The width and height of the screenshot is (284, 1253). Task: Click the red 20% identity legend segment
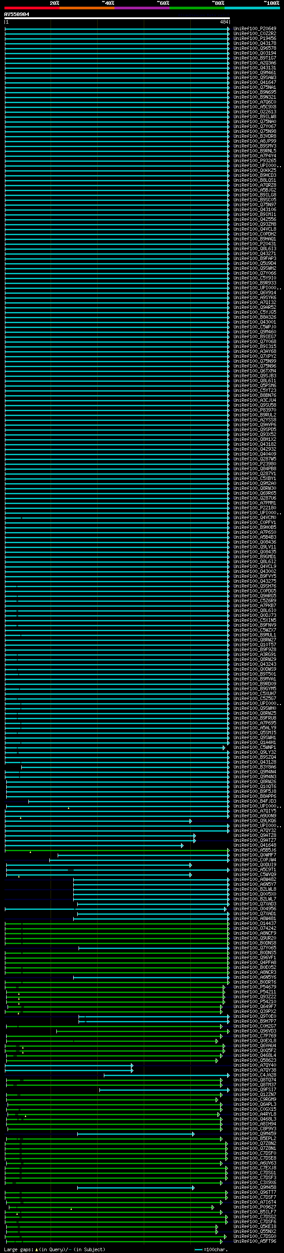(32, 8)
